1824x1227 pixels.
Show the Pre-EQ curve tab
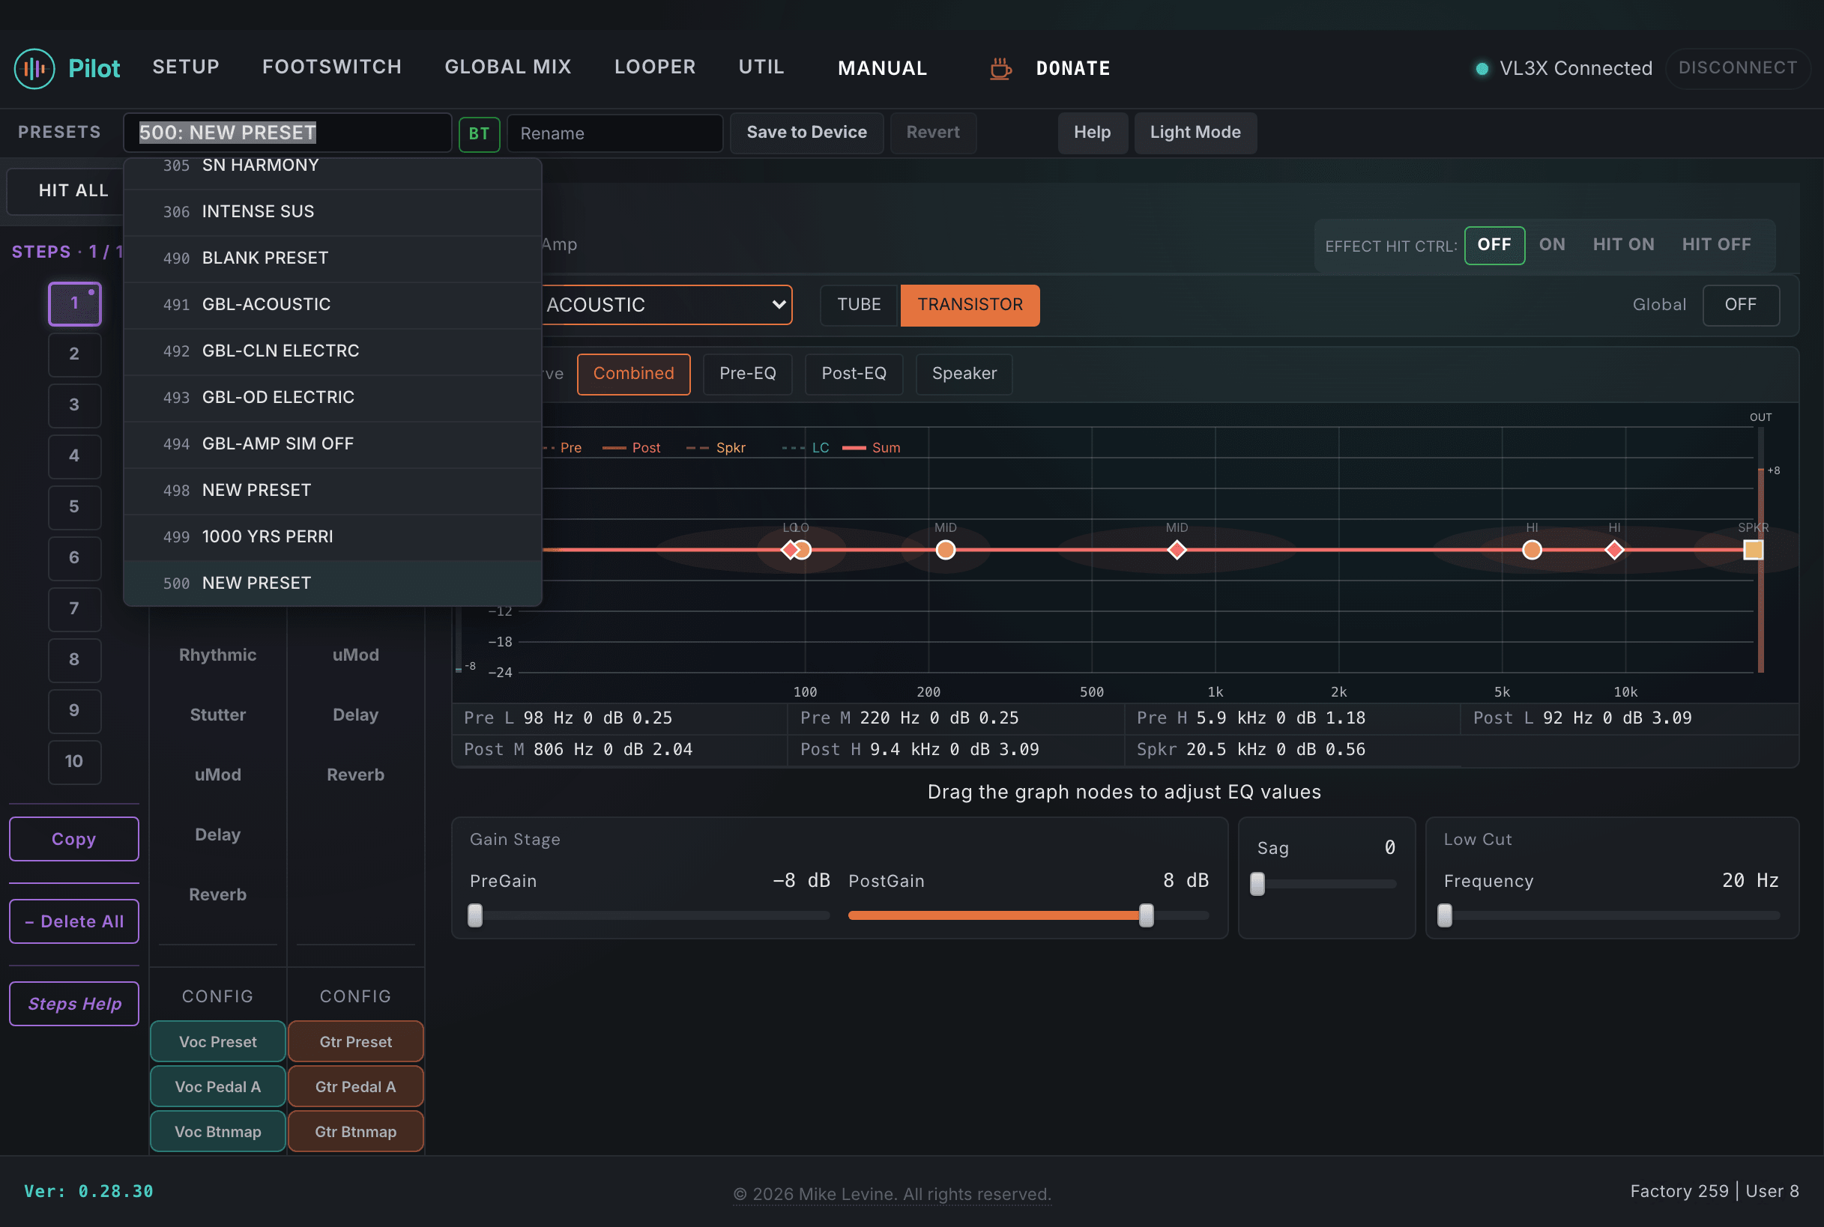(748, 374)
